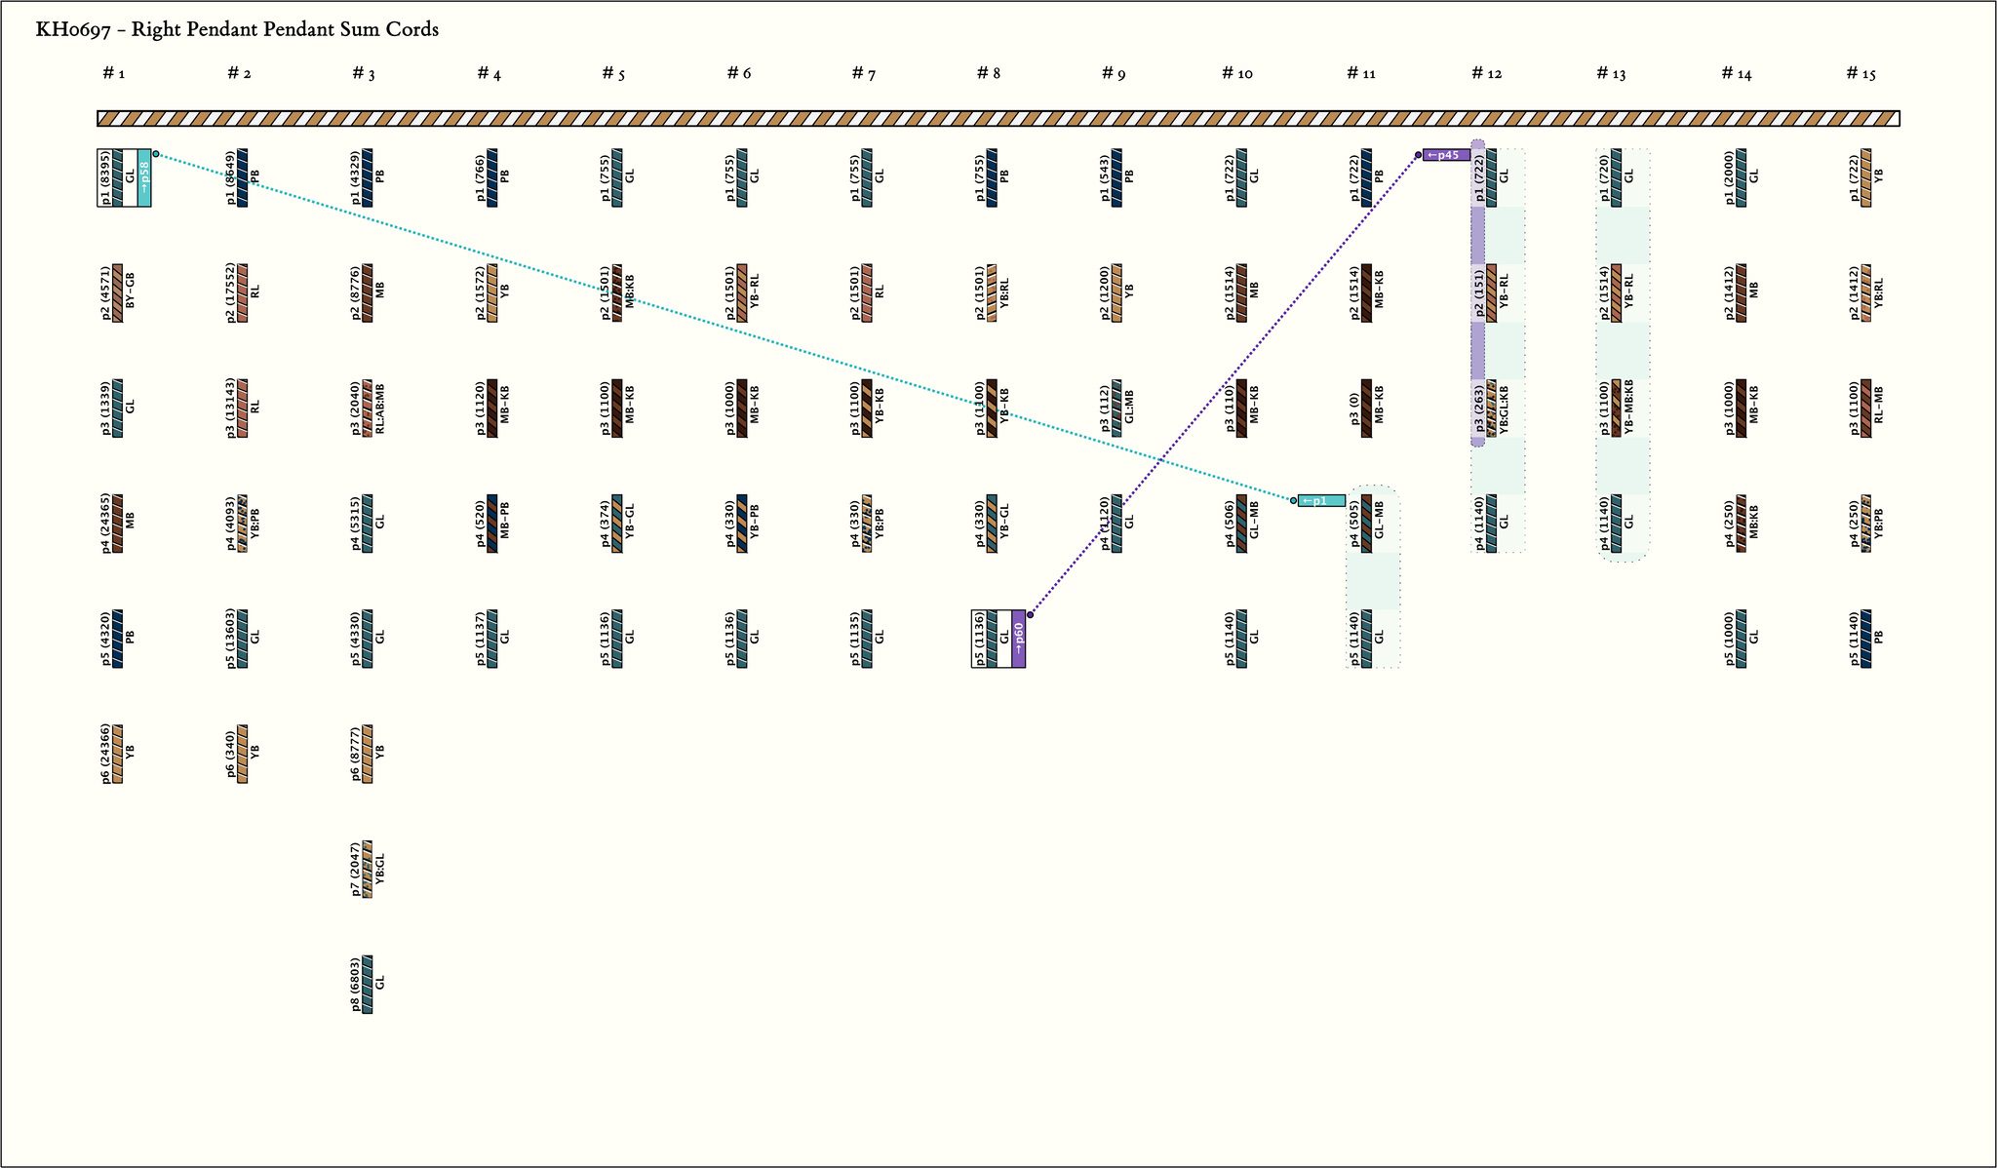Click the cyan ←p1 label

[1320, 501]
